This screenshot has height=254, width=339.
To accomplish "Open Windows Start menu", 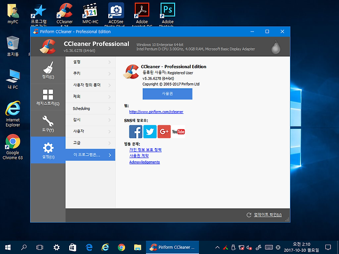I will [x=8, y=247].
